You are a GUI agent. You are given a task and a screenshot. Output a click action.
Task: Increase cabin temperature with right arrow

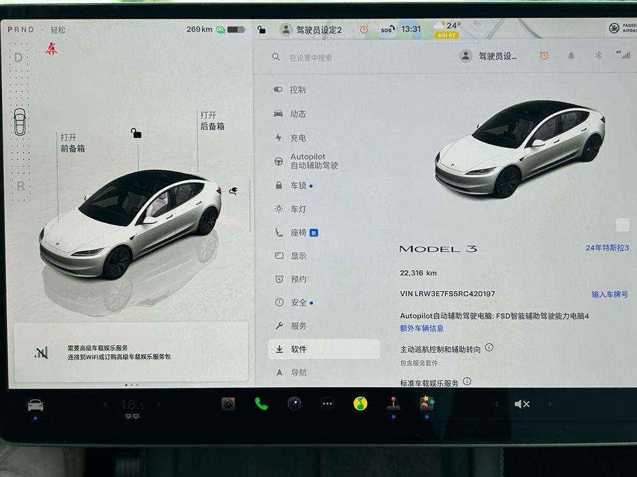[x=159, y=404]
